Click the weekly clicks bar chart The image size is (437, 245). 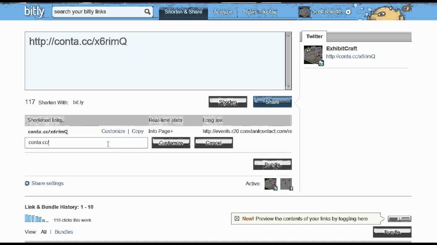click(37, 218)
